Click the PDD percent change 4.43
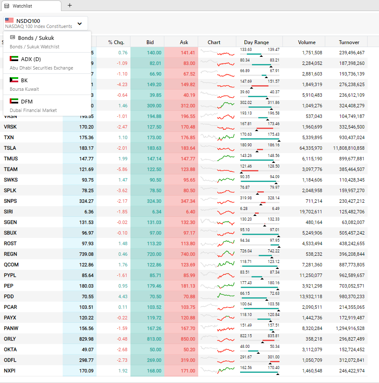This screenshot has height=383, width=379. (x=123, y=296)
